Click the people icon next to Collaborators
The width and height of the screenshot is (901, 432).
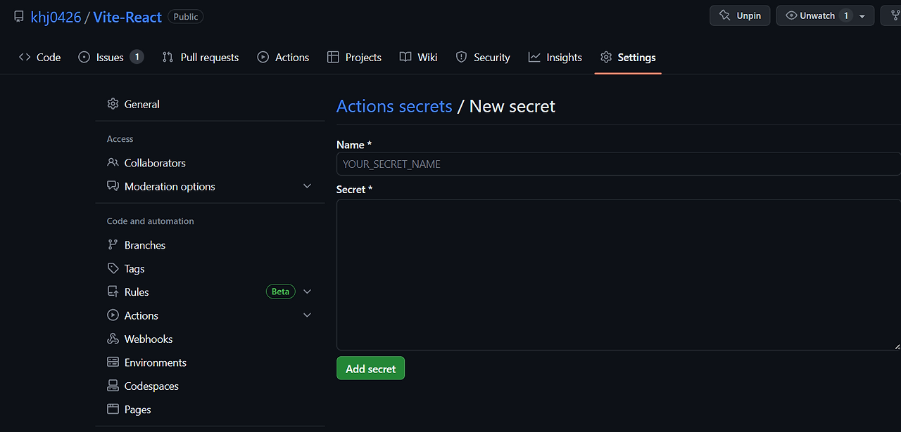click(x=113, y=162)
